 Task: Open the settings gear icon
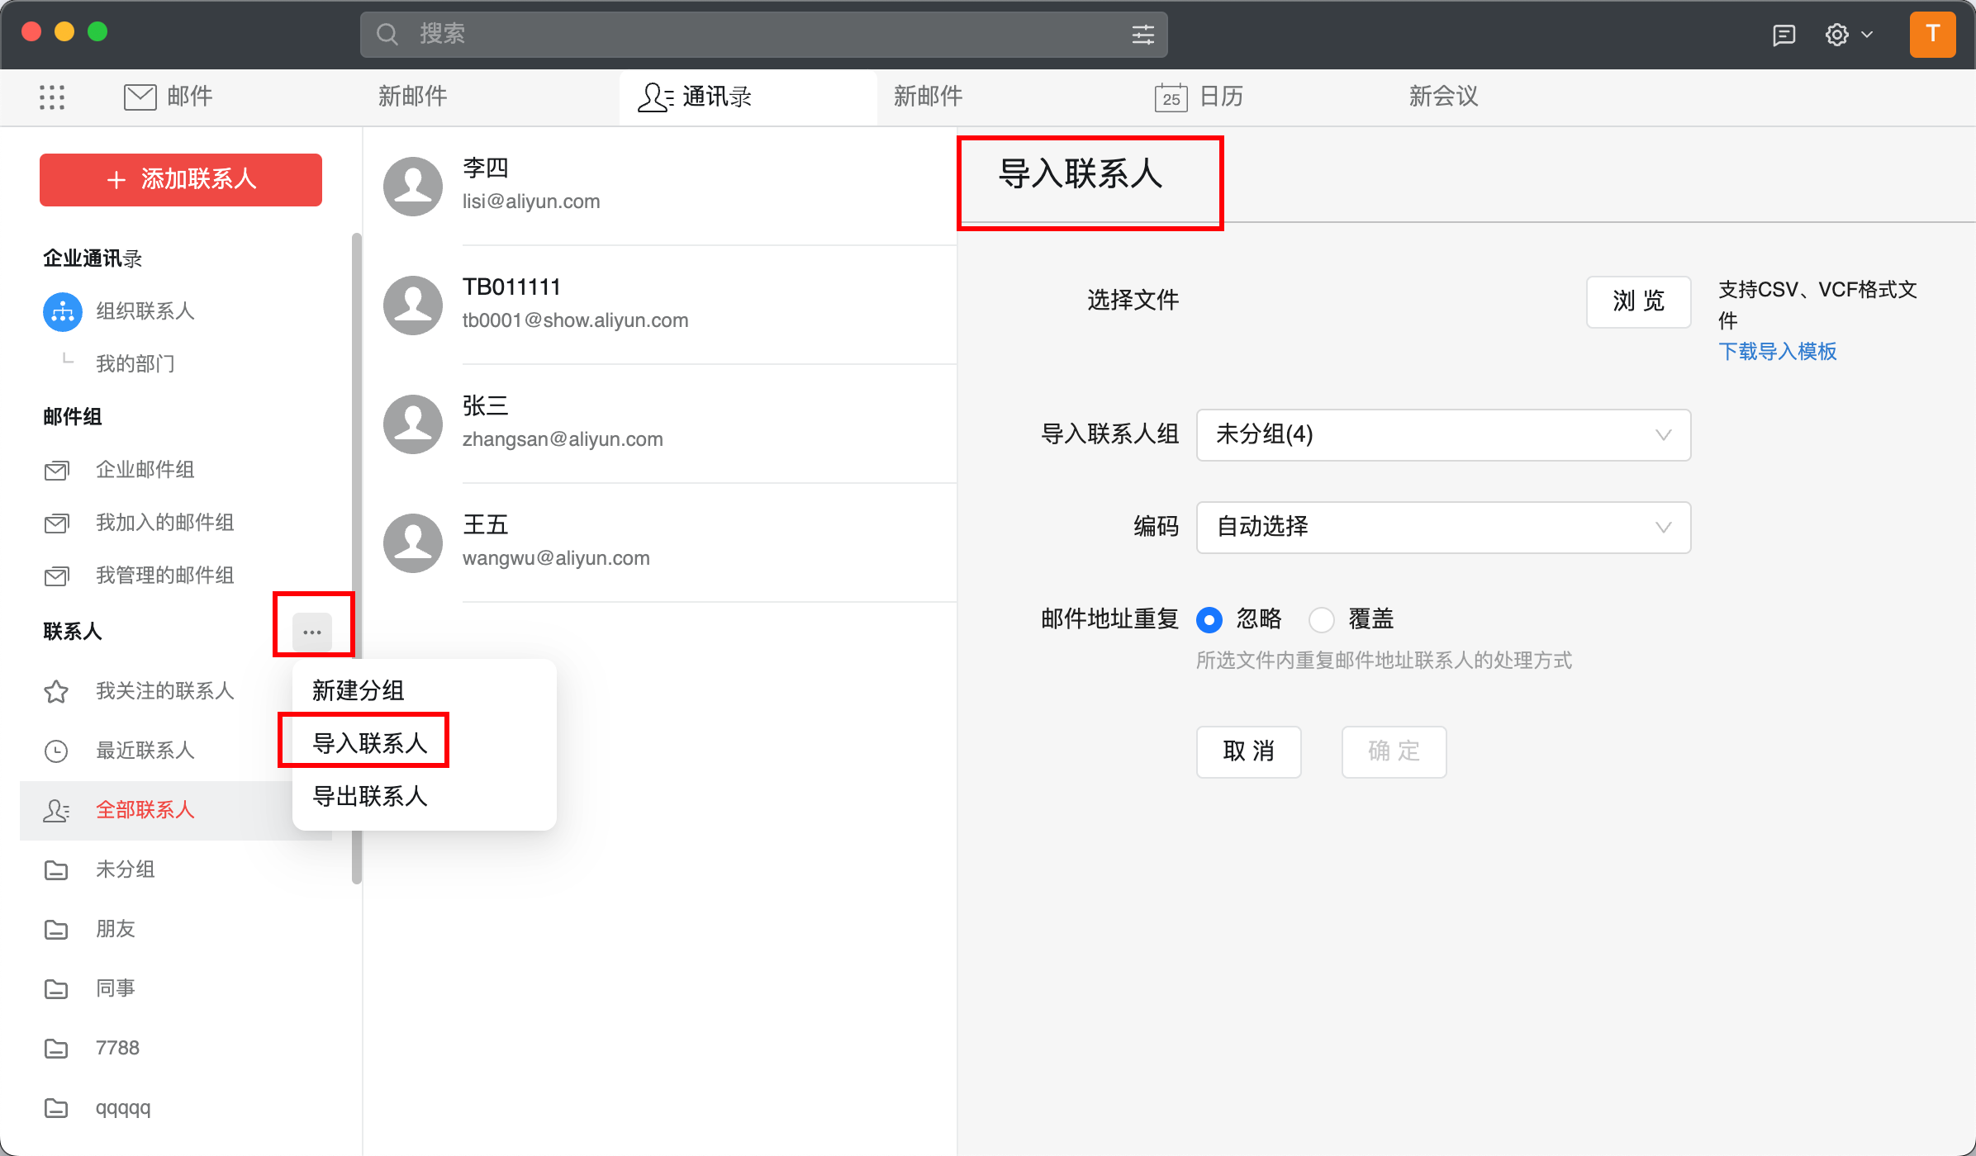click(x=1836, y=34)
